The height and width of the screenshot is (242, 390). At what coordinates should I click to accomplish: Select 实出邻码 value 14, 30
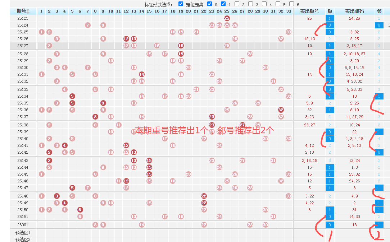point(354,217)
